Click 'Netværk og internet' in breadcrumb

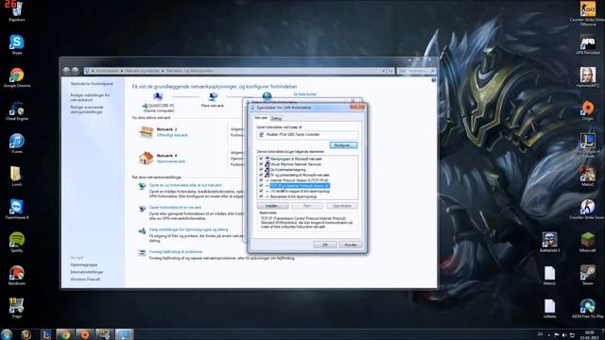tap(142, 71)
